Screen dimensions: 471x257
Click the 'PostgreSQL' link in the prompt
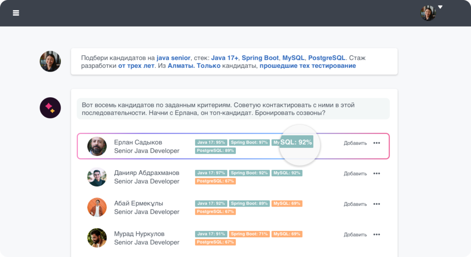click(x=326, y=58)
